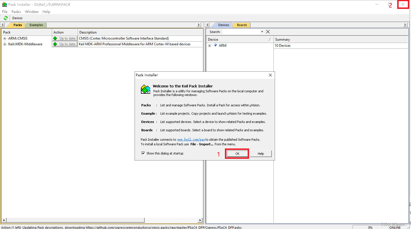The height and width of the screenshot is (229, 411).
Task: Click Up to date button for ARM::CMSIS
Action: [x=65, y=38]
